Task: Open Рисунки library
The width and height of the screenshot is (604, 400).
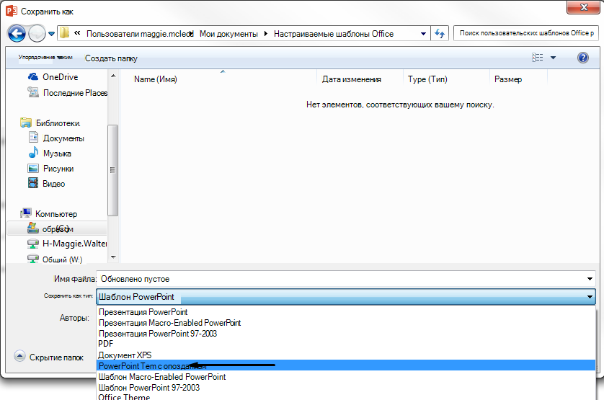Action: pyautogui.click(x=51, y=169)
